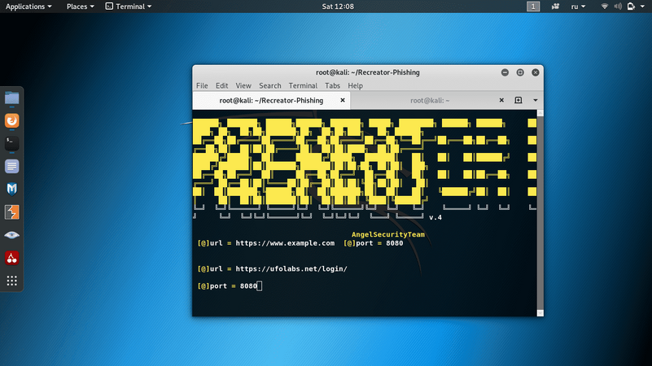
Task: Maximize the terminal window
Action: click(x=520, y=72)
